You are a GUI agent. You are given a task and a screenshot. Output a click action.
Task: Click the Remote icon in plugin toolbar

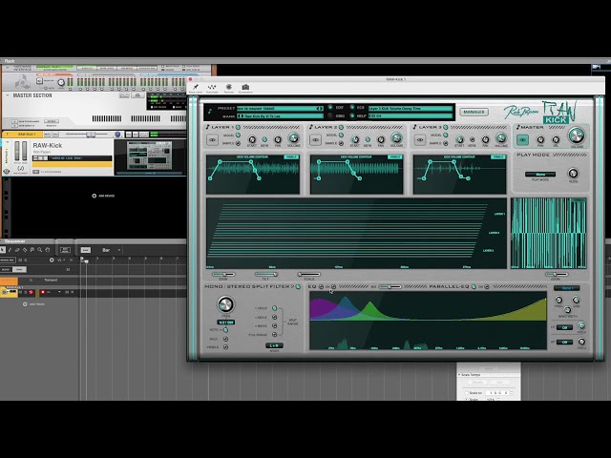coord(229,87)
